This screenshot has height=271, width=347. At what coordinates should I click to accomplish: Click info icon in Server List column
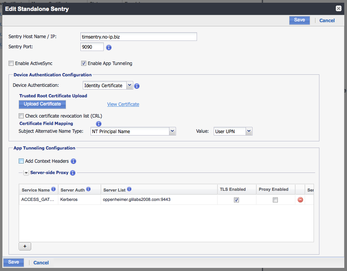pos(129,189)
